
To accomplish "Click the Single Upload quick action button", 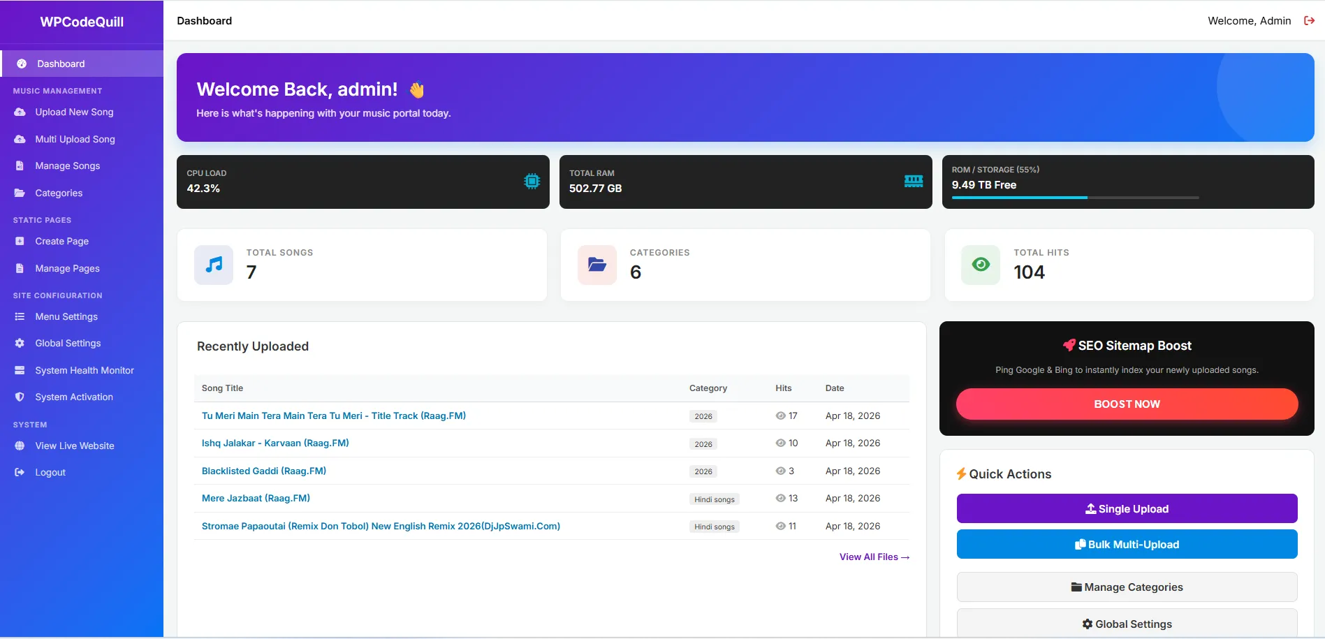I will click(x=1126, y=509).
